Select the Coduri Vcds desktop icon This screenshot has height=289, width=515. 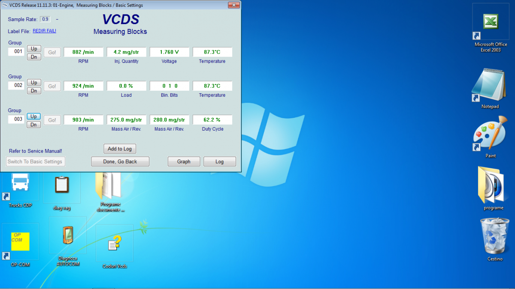pos(115,247)
